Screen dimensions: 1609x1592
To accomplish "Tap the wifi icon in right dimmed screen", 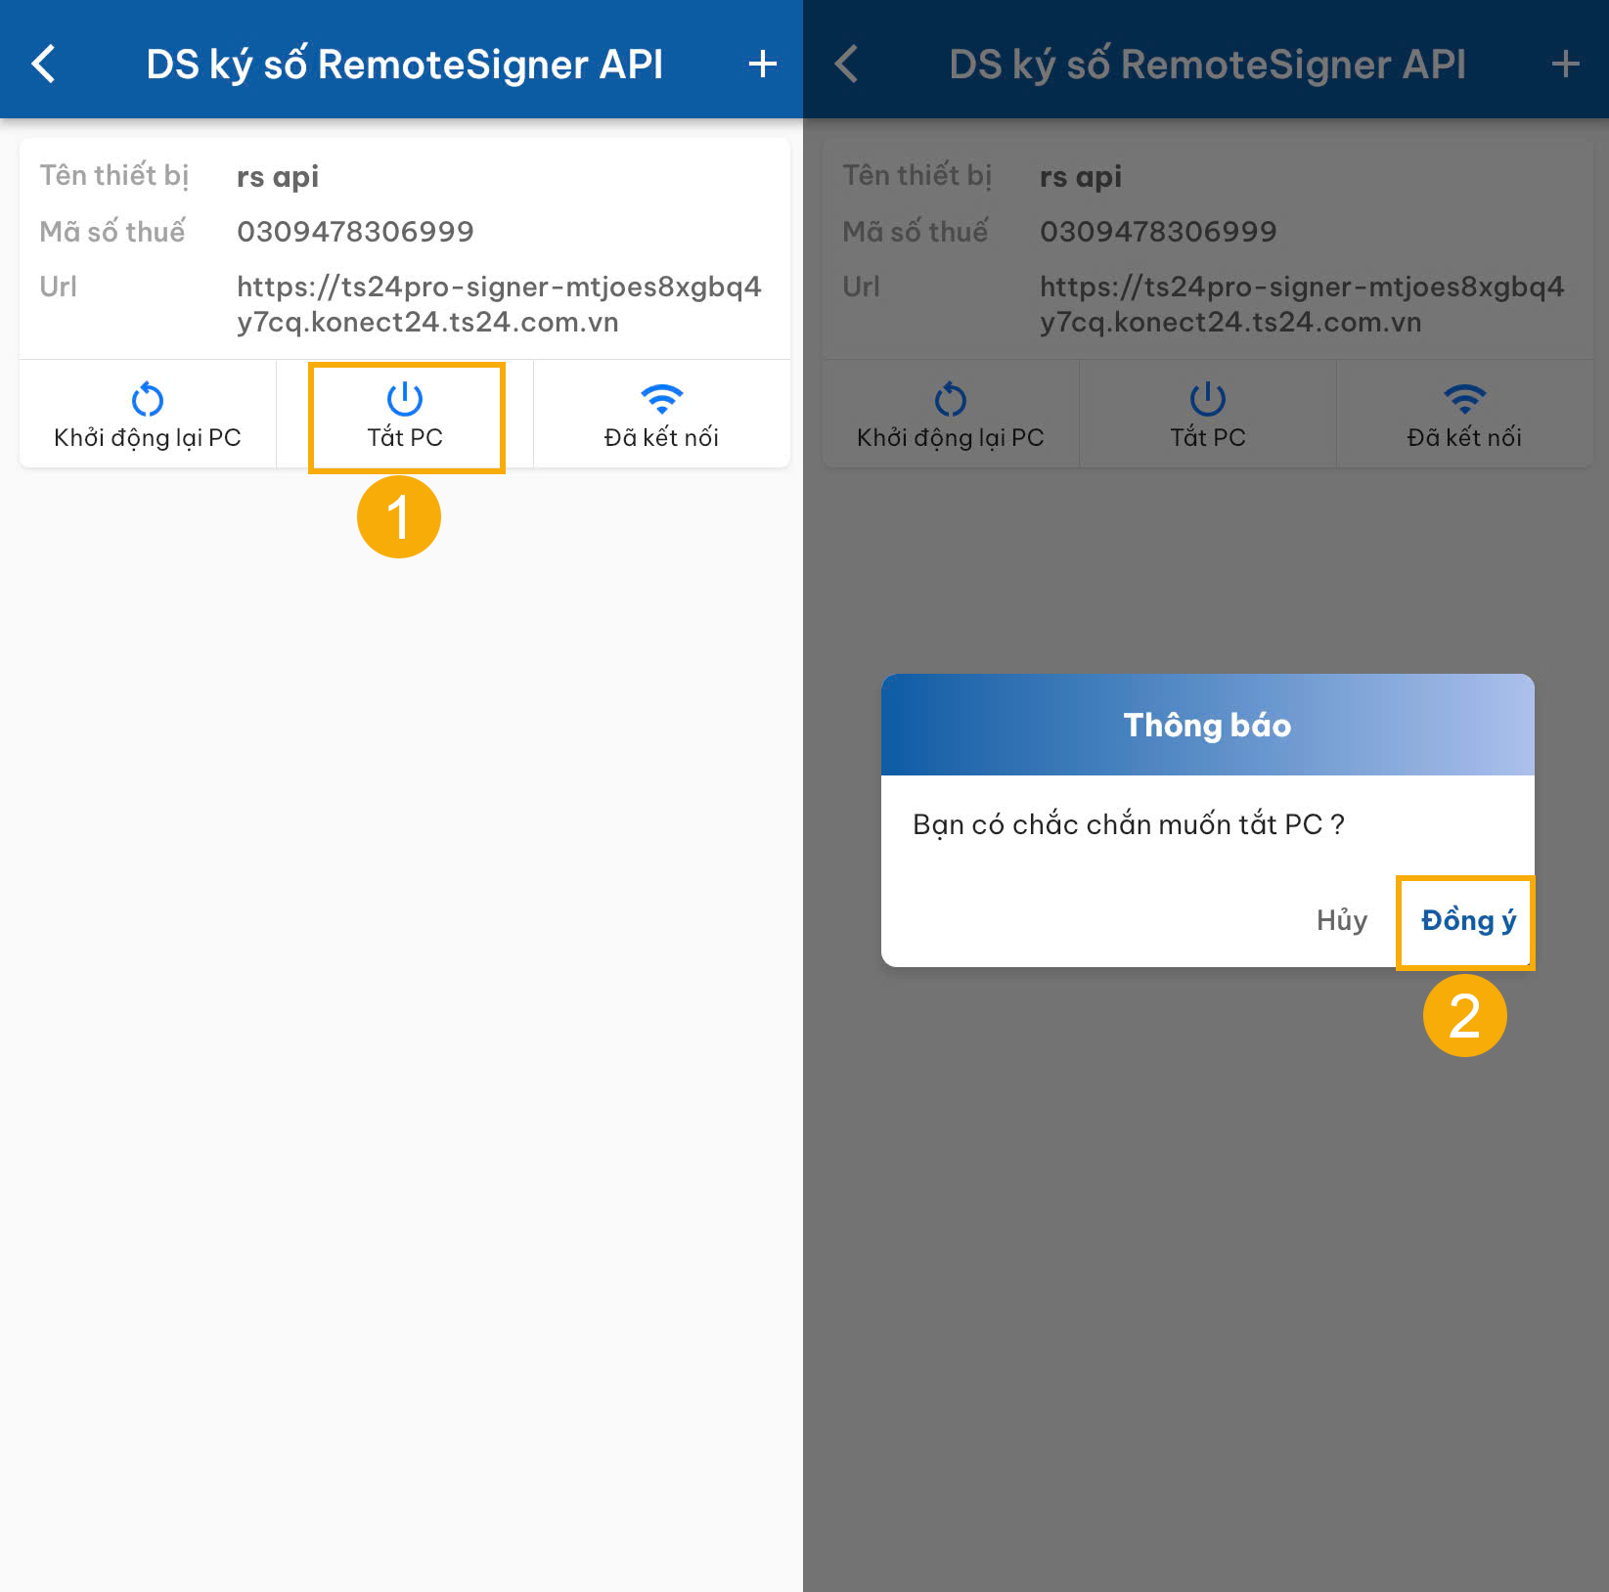I will point(1465,399).
